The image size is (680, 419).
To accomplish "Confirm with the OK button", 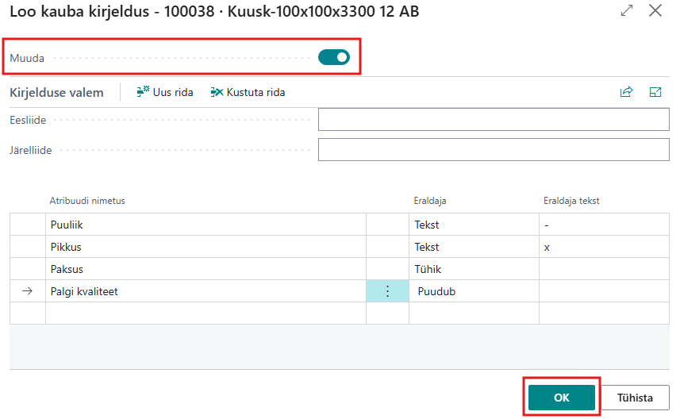I will 562,398.
